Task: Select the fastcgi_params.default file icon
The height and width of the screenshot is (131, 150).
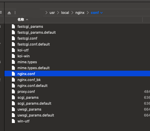Action: (x=13, y=33)
